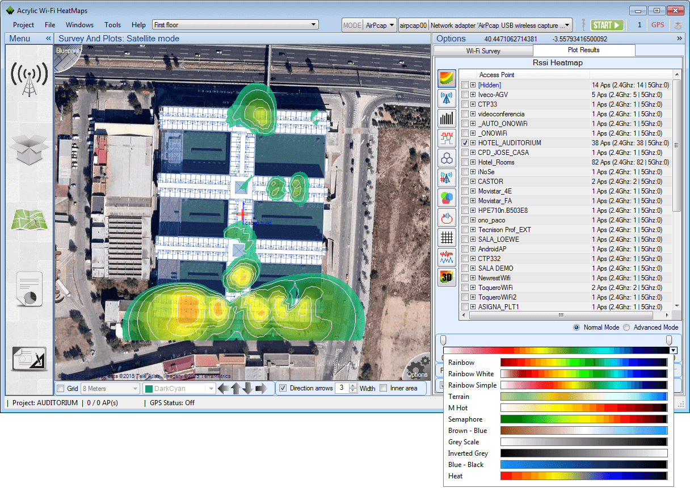This screenshot has width=690, height=488.
Task: Select the noise waveform plot icon
Action: pyautogui.click(x=447, y=257)
